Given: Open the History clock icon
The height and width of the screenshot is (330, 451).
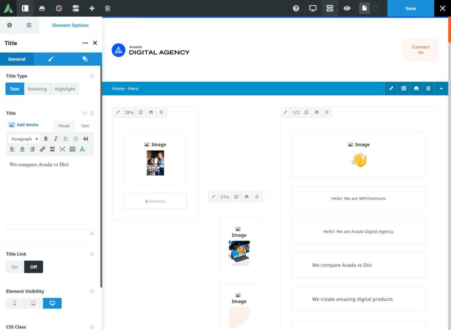Looking at the screenshot, I should [x=59, y=8].
